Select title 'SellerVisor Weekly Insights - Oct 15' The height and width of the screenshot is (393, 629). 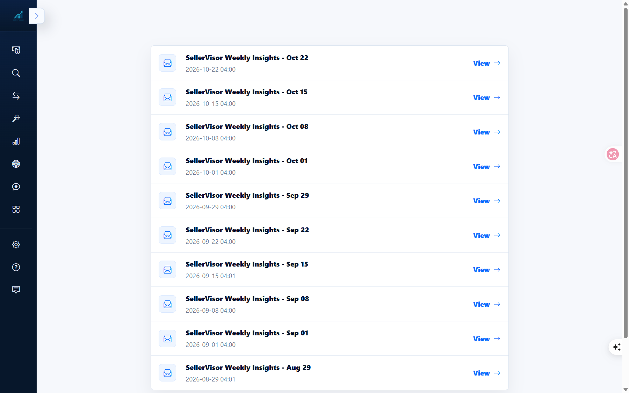click(247, 92)
